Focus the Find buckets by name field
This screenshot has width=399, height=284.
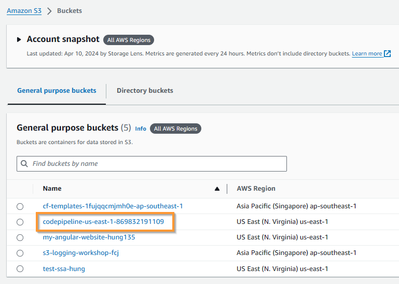(152, 163)
